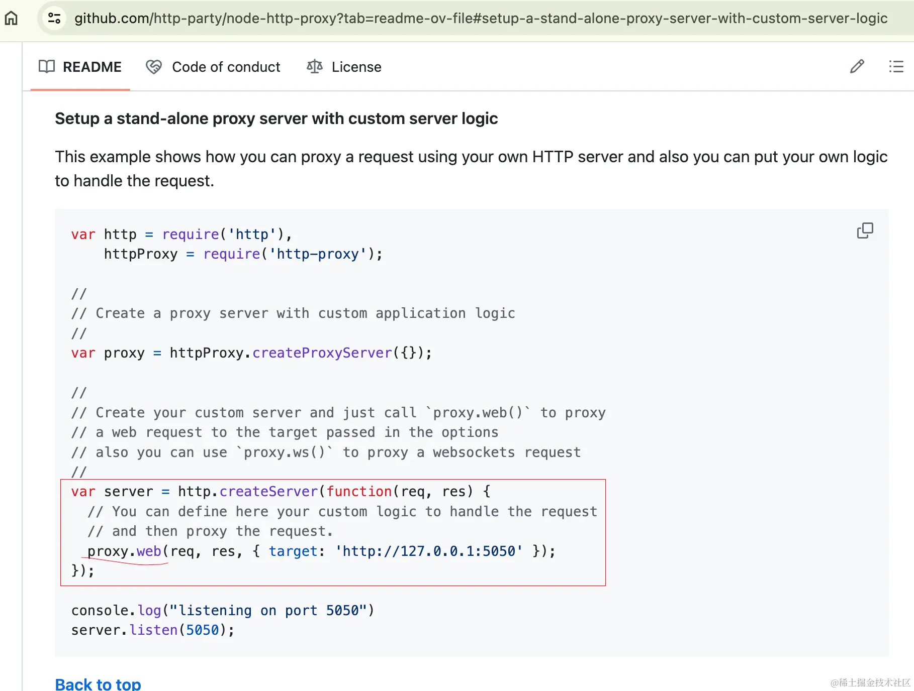The height and width of the screenshot is (691, 914).
Task: Switch to the License tab
Action: [356, 67]
